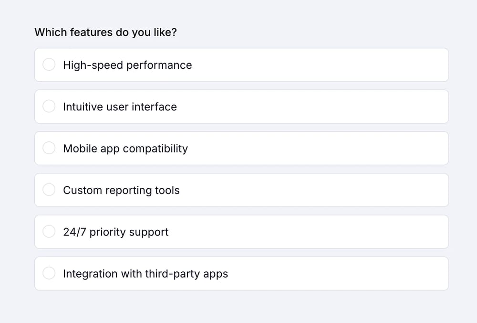Select the Intuitive user interface radio button
477x323 pixels.
(x=49, y=106)
